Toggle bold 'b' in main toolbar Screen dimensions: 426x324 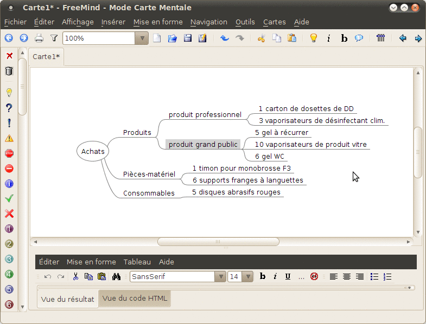pos(344,38)
